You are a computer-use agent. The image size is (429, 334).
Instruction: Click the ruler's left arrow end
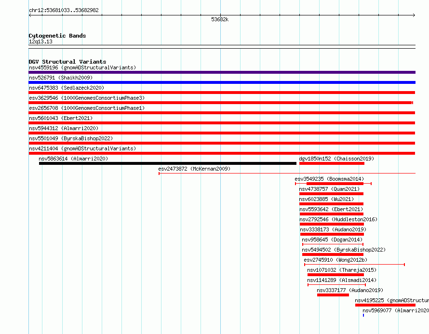(x=30, y=15)
